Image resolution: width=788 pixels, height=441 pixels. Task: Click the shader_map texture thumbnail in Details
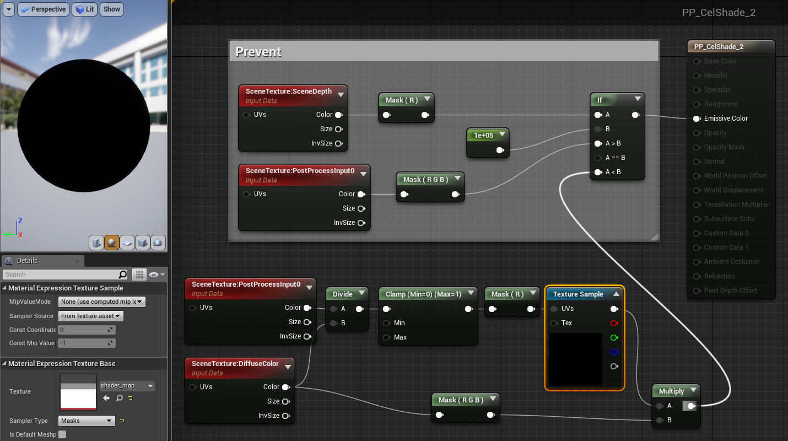78,391
